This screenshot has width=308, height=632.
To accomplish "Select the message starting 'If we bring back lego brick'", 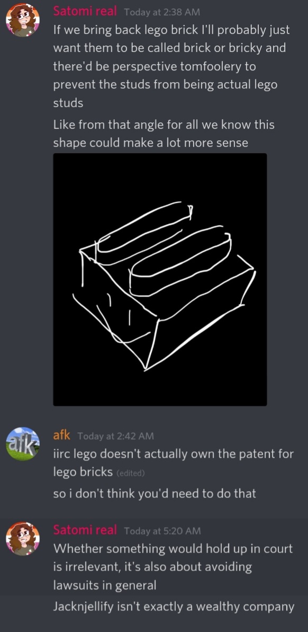I will coord(171,67).
